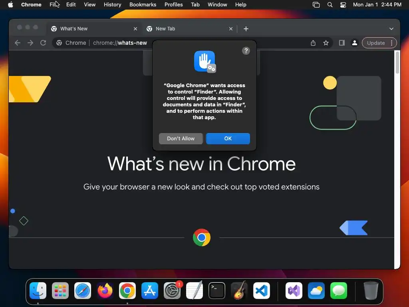
Task: Click the page's vertical scrollbar
Action: click(x=397, y=63)
